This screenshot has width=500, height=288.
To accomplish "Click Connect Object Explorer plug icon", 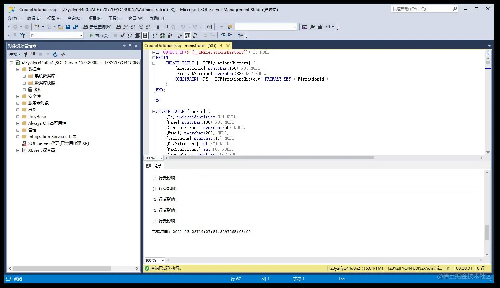I will [x=26, y=54].
